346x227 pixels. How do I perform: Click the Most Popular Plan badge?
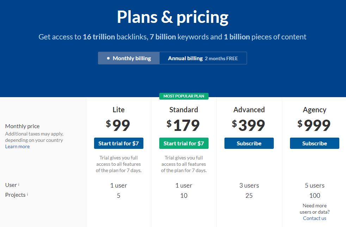184,96
